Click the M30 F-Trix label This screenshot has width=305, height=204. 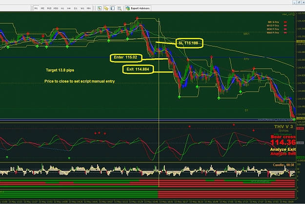point(273,29)
